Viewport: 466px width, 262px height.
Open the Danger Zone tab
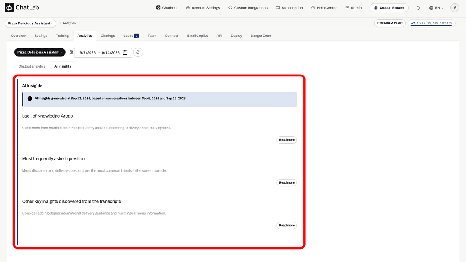pos(261,36)
